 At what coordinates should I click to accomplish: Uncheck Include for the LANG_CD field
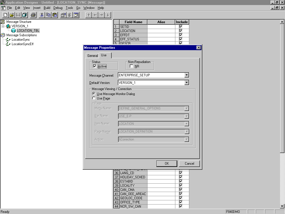[x=180, y=173]
